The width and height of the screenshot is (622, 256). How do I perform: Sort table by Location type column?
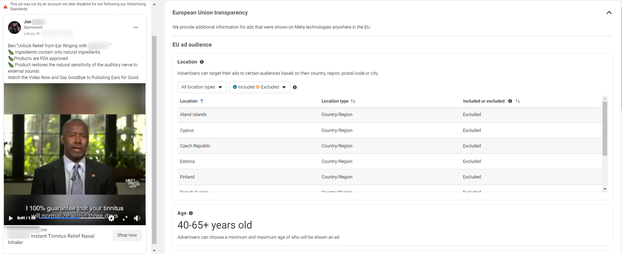click(x=338, y=101)
